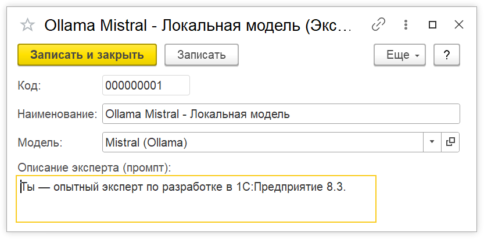Close the Ollama Mistral form window
Screen dimensions: 484x239
[x=458, y=24]
